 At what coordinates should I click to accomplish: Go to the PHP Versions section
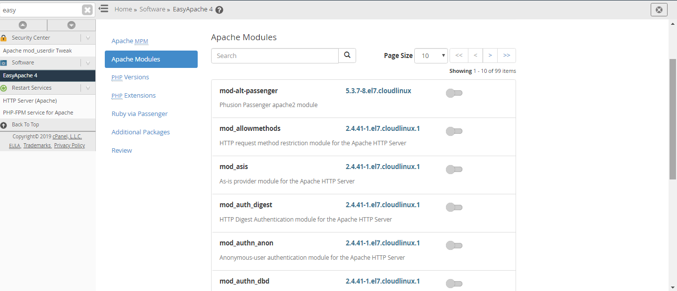pyautogui.click(x=130, y=77)
